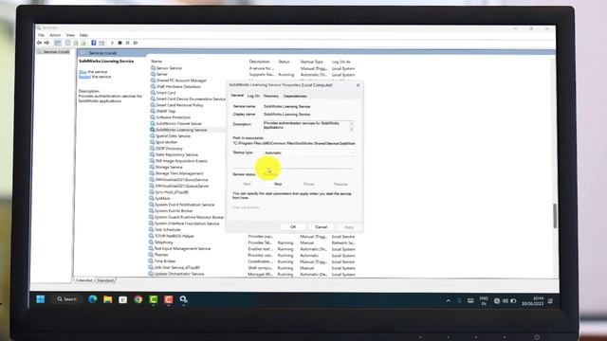Show hidden system tray icons
Viewport: 607px width, 341px height.
449,301
